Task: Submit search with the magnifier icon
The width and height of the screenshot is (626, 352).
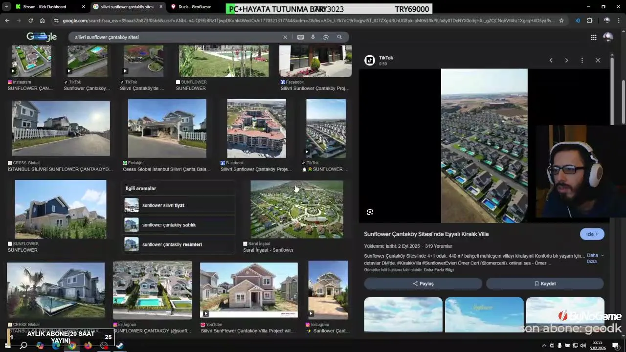Action: pyautogui.click(x=339, y=37)
